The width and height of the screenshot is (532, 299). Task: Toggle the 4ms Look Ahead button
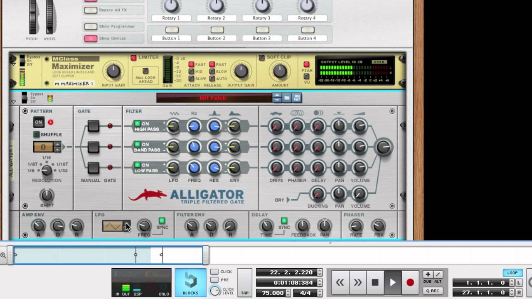tap(145, 71)
